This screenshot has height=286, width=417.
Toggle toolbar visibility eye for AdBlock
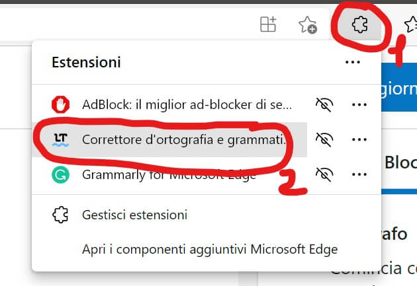tap(324, 104)
